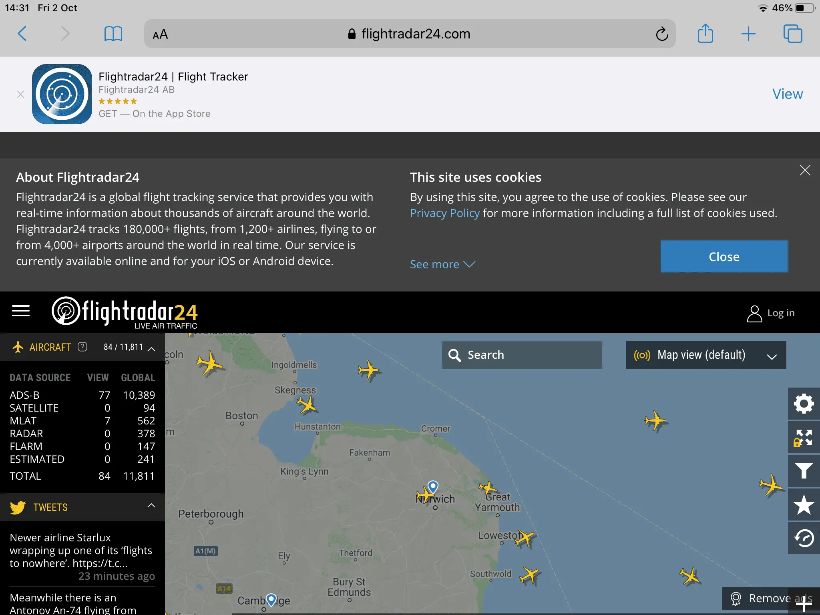This screenshot has width=820, height=615.
Task: Click the Safari share icon
Action: click(x=705, y=34)
